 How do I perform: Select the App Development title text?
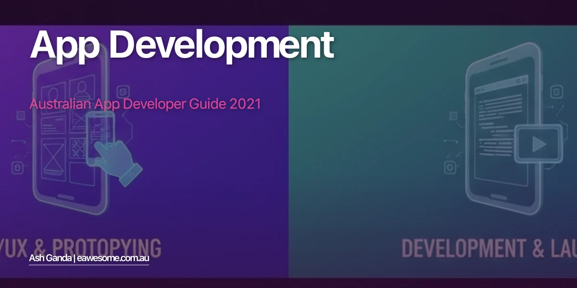[x=183, y=46]
